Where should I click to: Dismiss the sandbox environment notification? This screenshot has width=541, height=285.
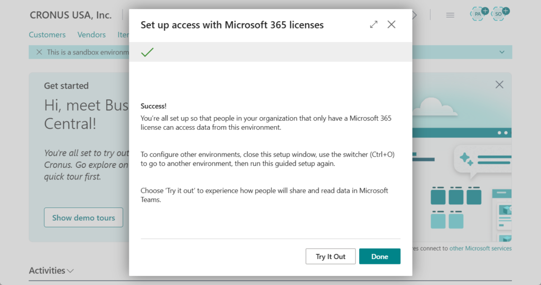39,52
